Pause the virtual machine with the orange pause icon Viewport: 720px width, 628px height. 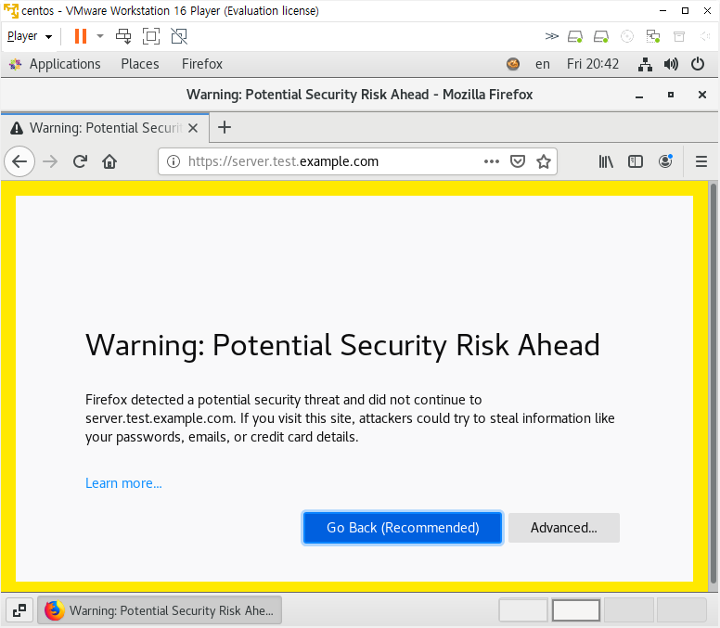(81, 36)
